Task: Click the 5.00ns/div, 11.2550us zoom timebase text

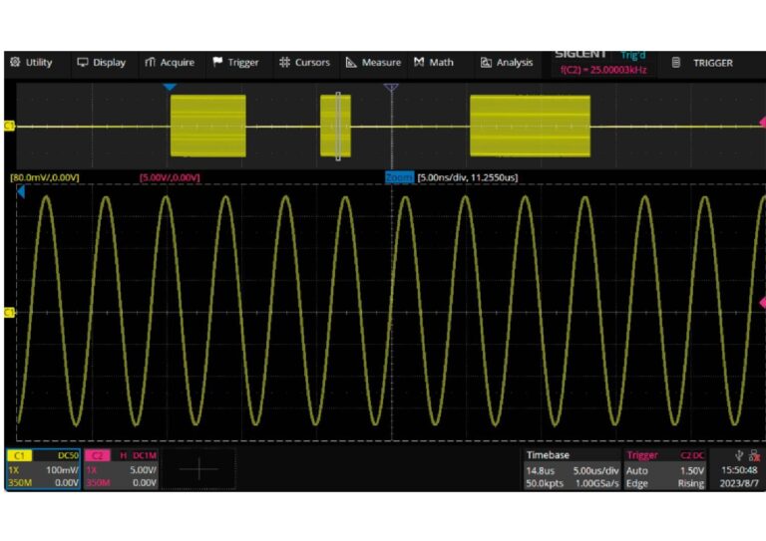Action: click(x=468, y=177)
